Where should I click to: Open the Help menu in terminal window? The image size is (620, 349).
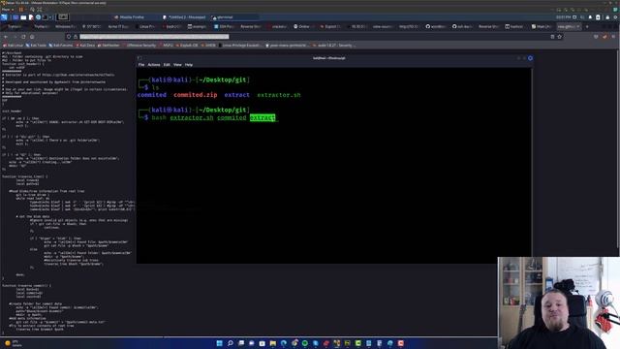tap(189, 65)
